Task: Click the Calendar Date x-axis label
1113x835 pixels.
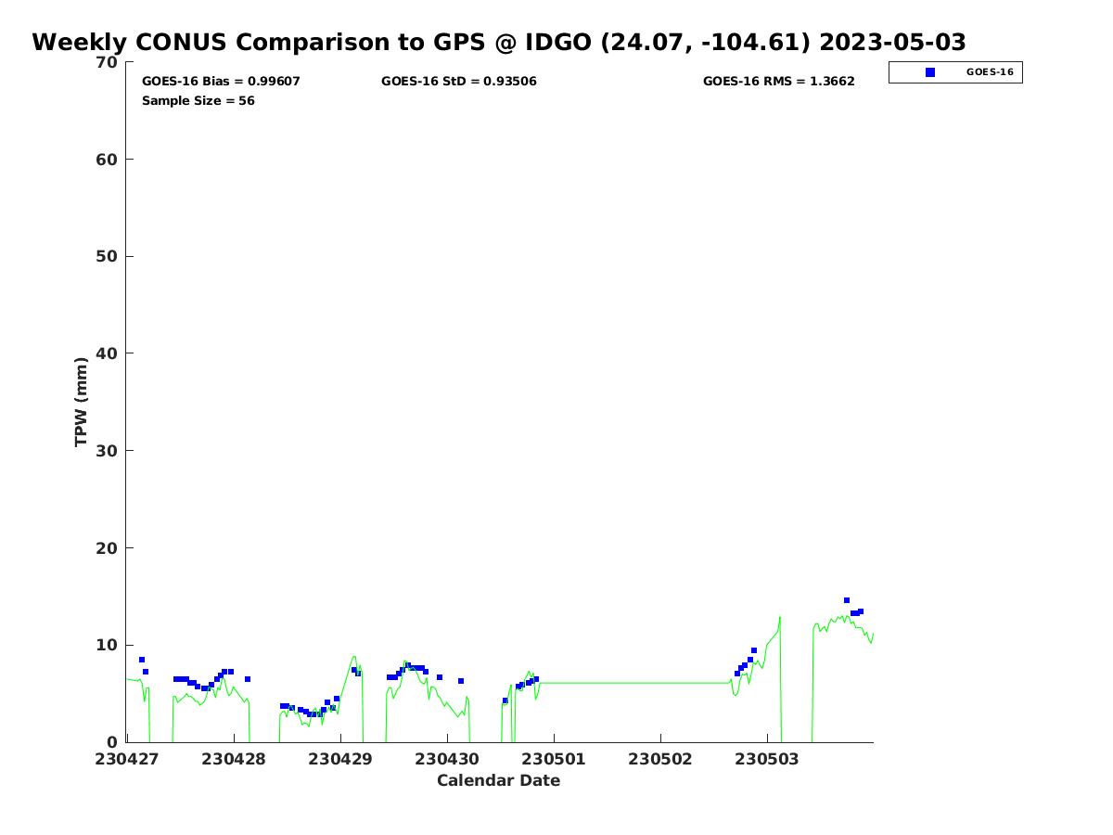Action: coord(498,781)
